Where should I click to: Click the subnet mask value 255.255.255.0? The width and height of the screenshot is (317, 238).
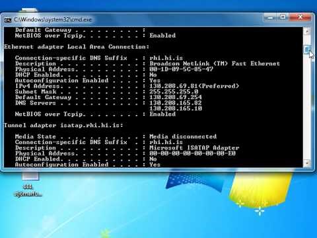(x=174, y=92)
